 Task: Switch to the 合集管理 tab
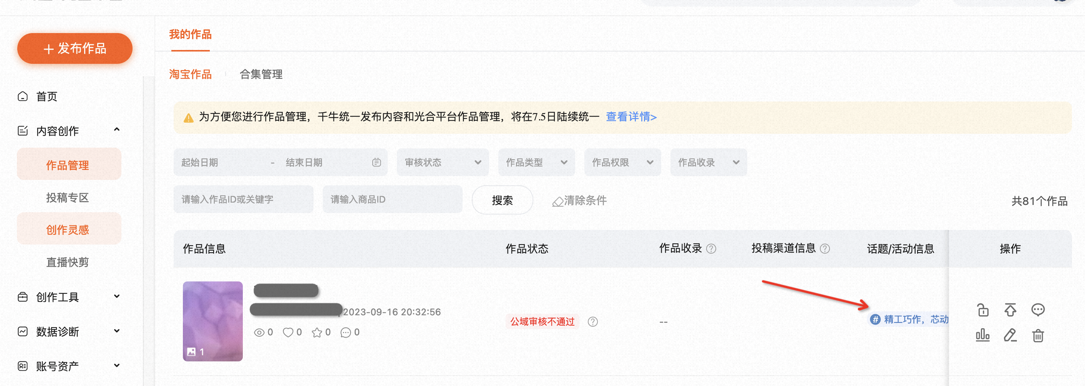tap(261, 75)
